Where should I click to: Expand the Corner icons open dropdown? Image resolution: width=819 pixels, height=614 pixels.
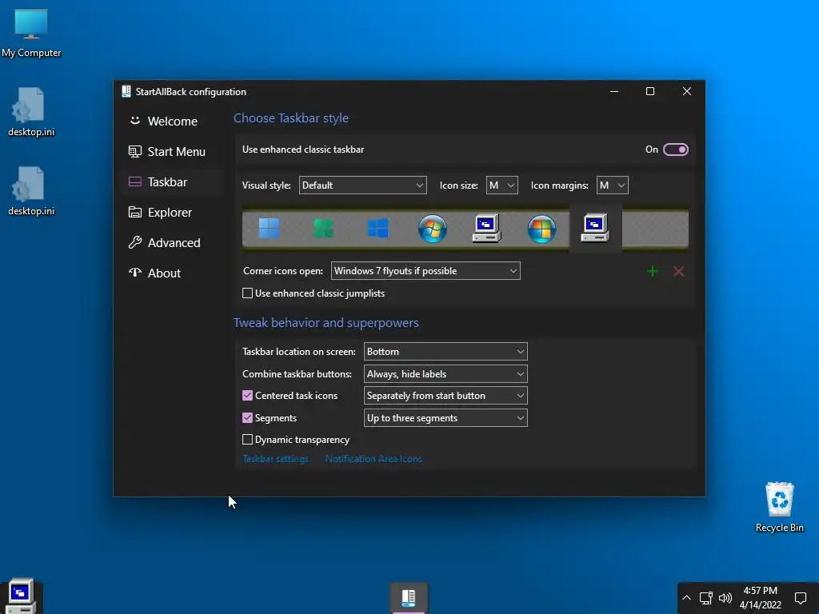[425, 270]
